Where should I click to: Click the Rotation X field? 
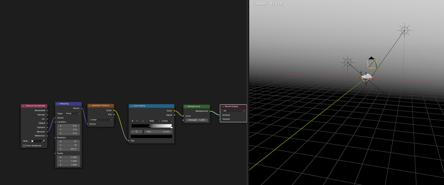click(68, 141)
